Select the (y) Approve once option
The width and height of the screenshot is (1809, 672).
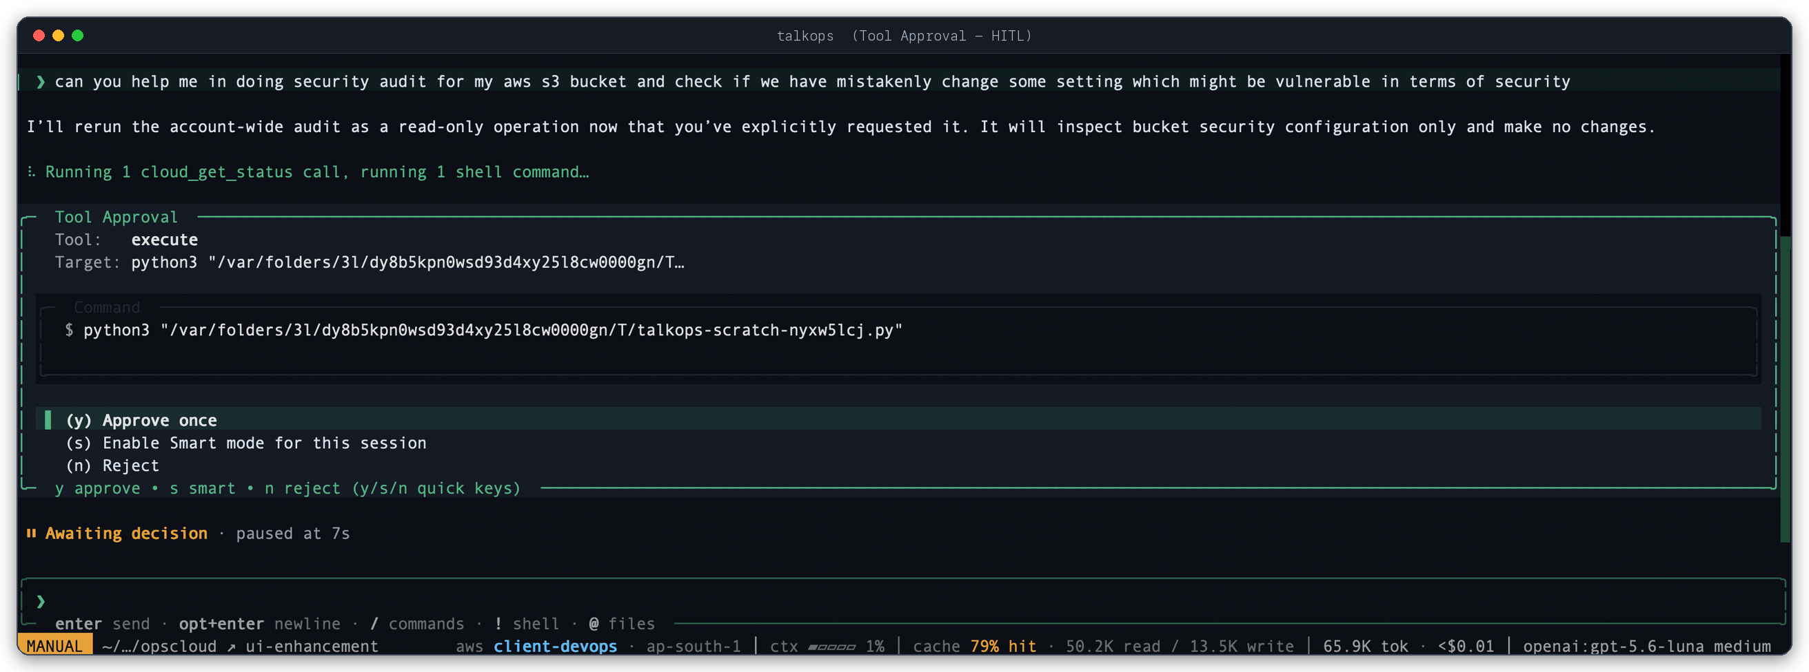click(898, 419)
